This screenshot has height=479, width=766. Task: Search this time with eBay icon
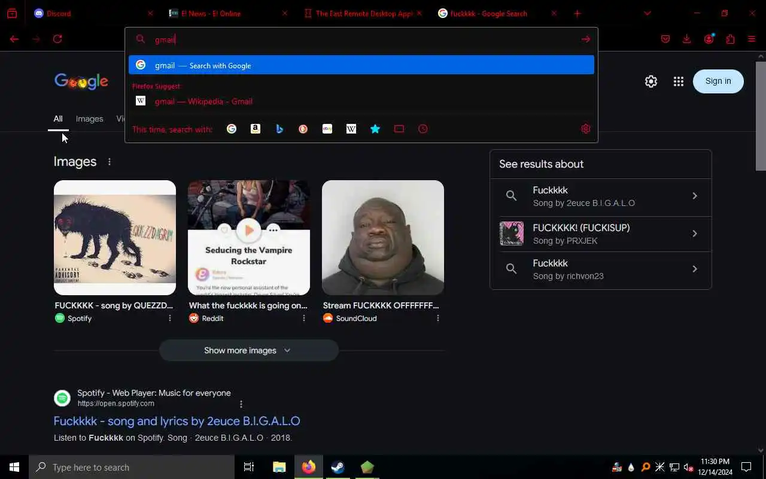327,129
